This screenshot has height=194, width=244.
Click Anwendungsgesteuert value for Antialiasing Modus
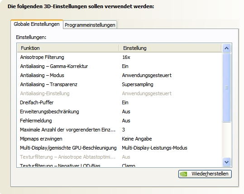tap(147, 75)
